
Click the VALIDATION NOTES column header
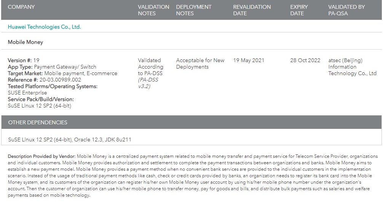[153, 10]
